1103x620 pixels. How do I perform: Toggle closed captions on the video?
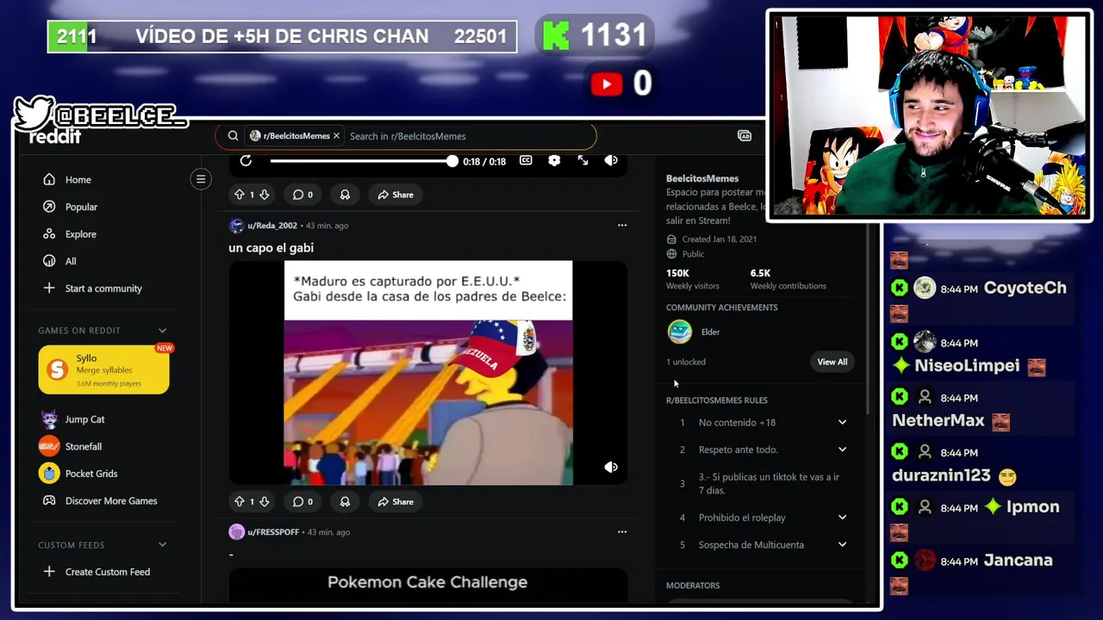coord(526,161)
